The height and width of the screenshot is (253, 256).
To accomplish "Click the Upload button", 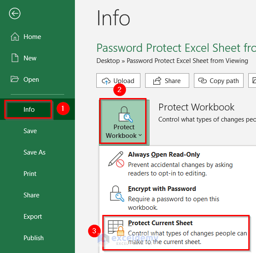I will (118, 80).
